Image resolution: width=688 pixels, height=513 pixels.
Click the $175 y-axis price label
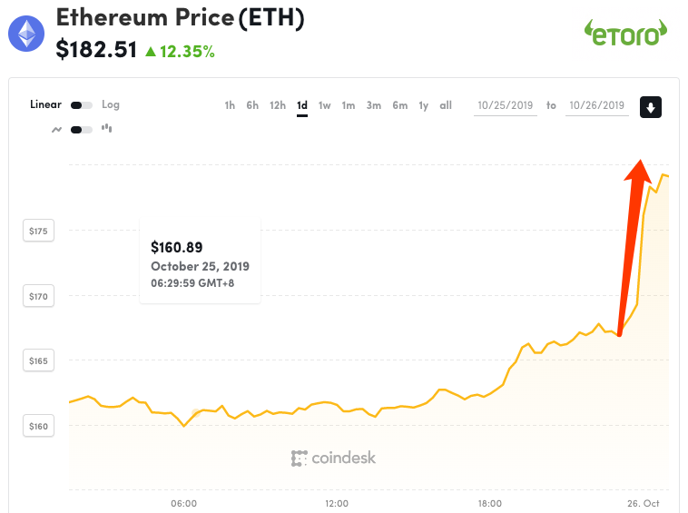pyautogui.click(x=38, y=232)
